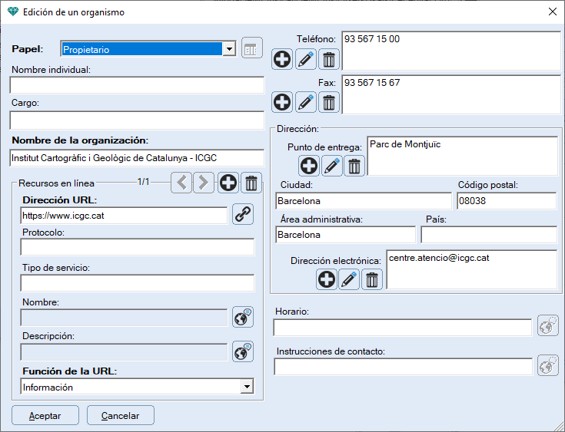This screenshot has width=565, height=432.
Task: Click the Código postal field
Action: (506, 200)
